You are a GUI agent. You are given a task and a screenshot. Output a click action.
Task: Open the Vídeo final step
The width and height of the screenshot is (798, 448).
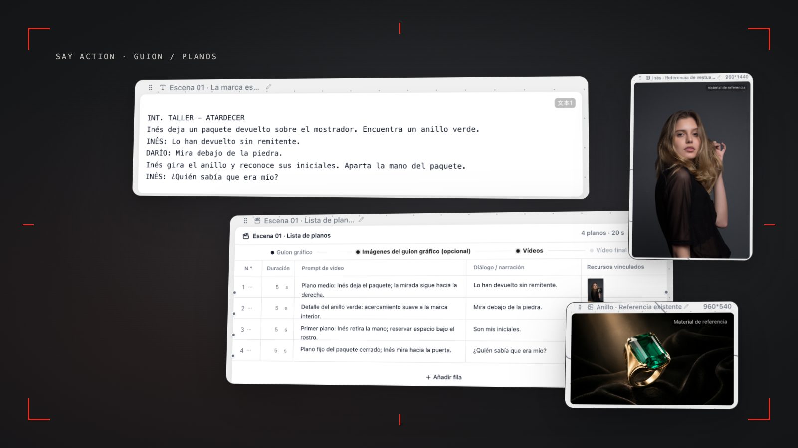click(608, 250)
